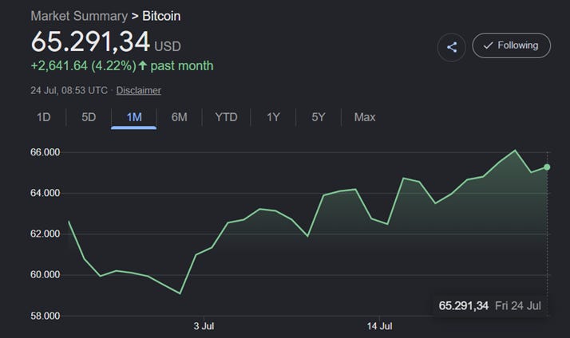570x338 pixels.
Task: Open the 1Y time range tab
Action: [x=273, y=117]
